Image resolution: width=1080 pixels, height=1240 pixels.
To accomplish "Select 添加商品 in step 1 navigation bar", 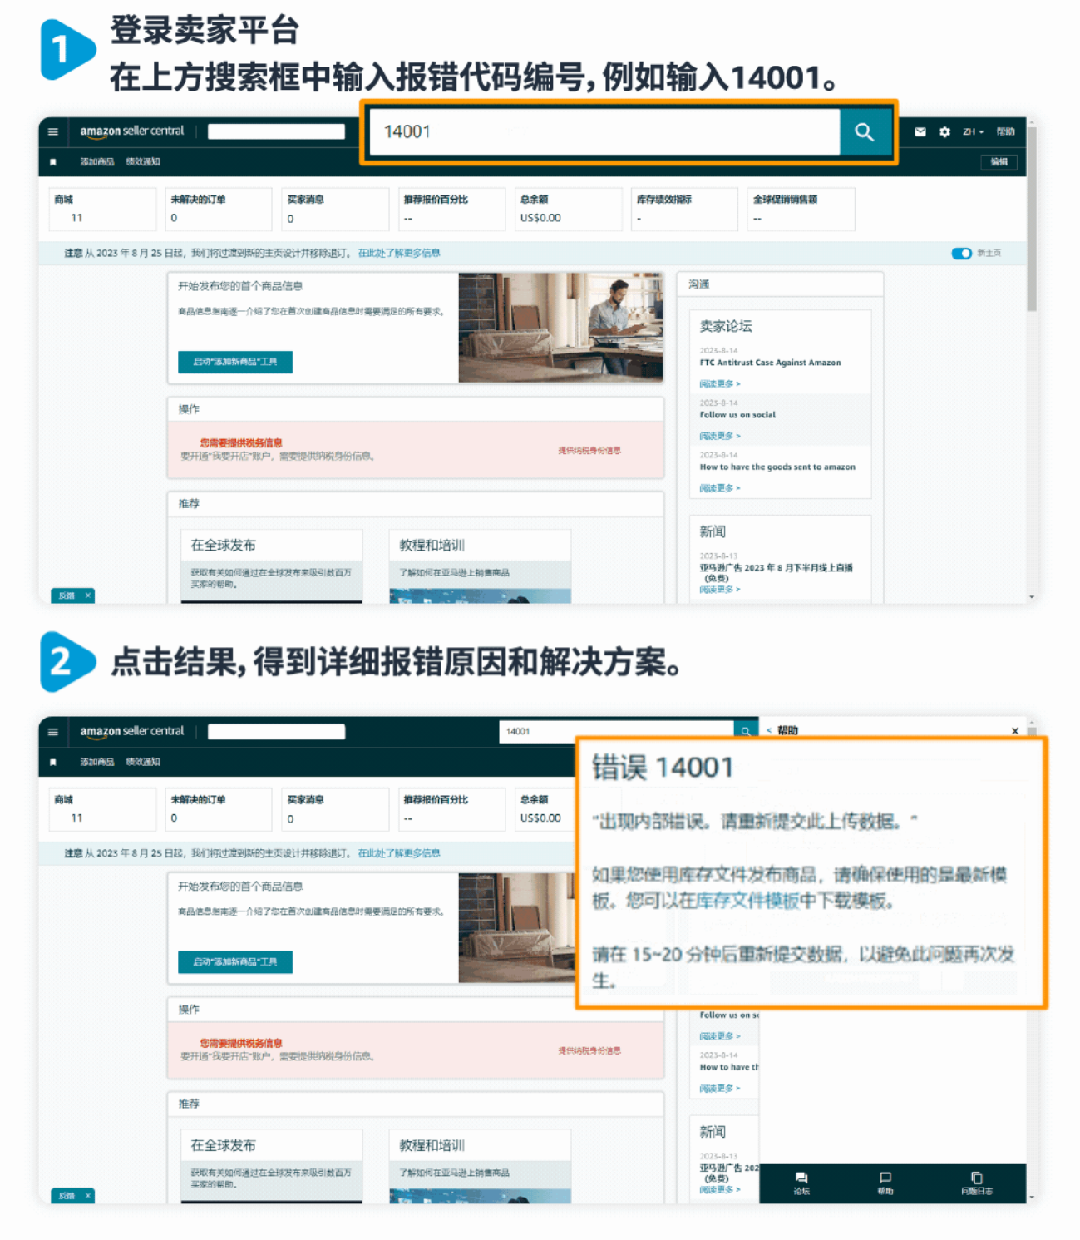I will (x=96, y=162).
